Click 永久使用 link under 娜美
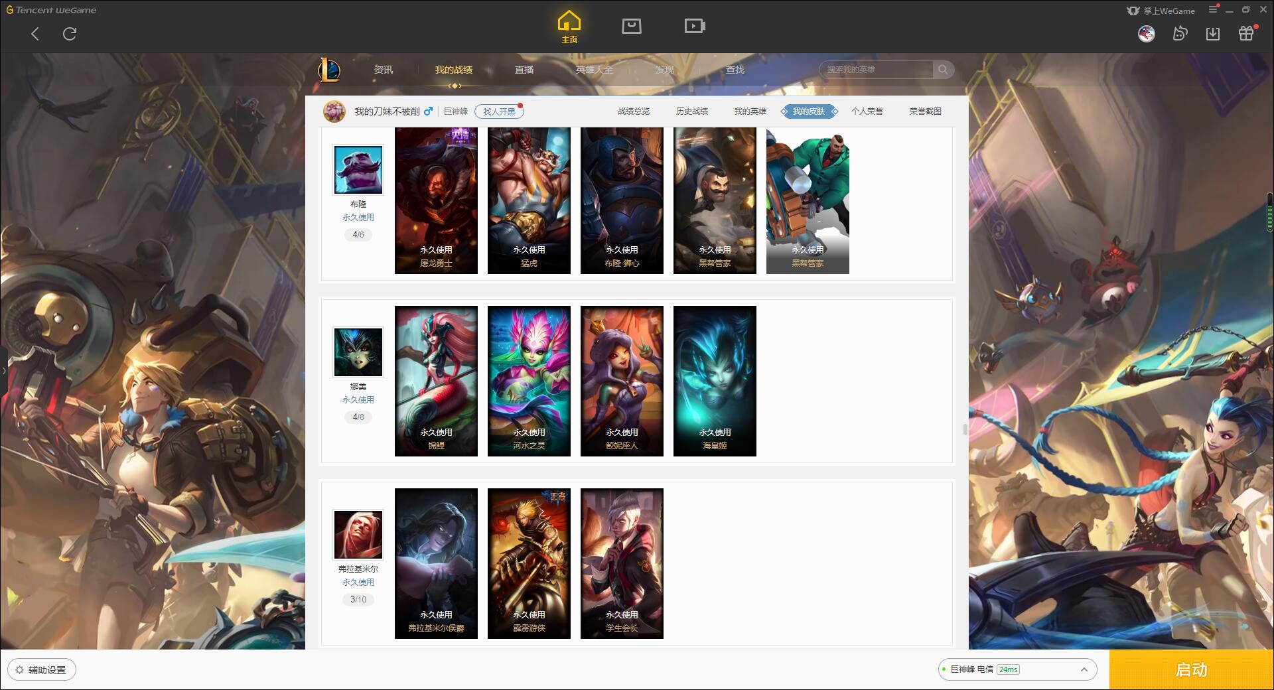 (x=358, y=400)
